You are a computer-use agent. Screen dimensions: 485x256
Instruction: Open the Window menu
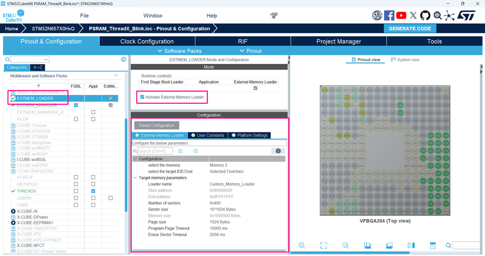point(153,16)
